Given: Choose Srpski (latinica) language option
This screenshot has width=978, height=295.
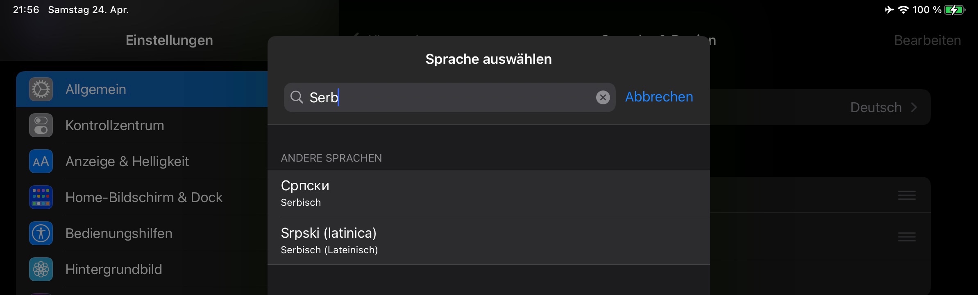Looking at the screenshot, I should 488,241.
